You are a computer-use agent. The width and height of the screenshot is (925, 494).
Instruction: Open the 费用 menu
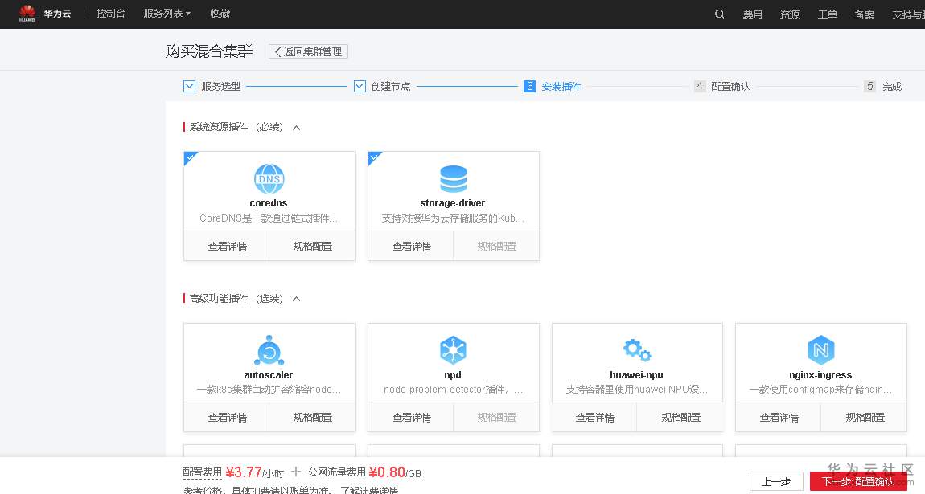tap(752, 14)
